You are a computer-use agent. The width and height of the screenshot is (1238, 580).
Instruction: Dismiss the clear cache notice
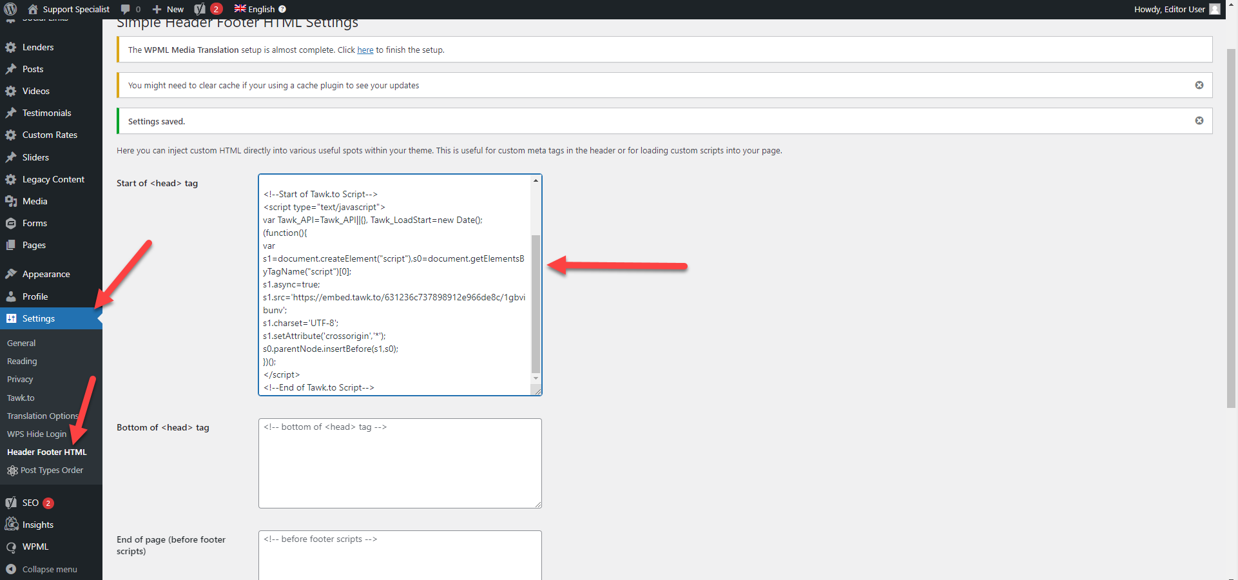(1199, 85)
